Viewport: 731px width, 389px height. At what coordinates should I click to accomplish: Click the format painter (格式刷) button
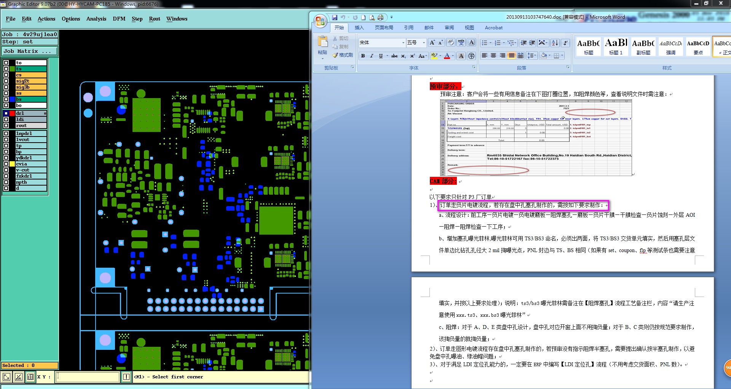(x=343, y=55)
